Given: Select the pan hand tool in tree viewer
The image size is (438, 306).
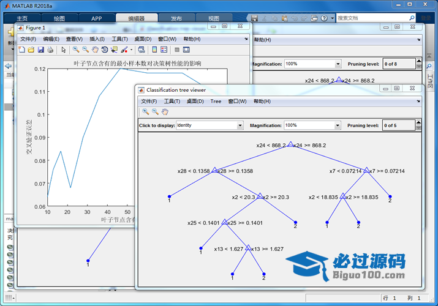Looking at the screenshot, I should point(165,111).
